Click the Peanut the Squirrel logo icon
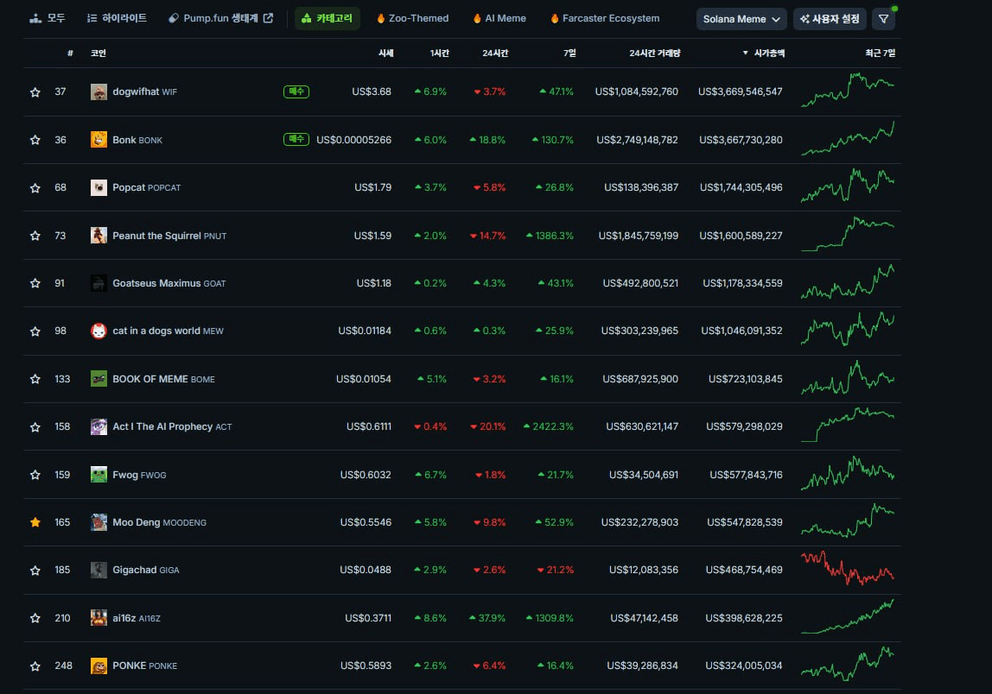The image size is (992, 694). (99, 236)
